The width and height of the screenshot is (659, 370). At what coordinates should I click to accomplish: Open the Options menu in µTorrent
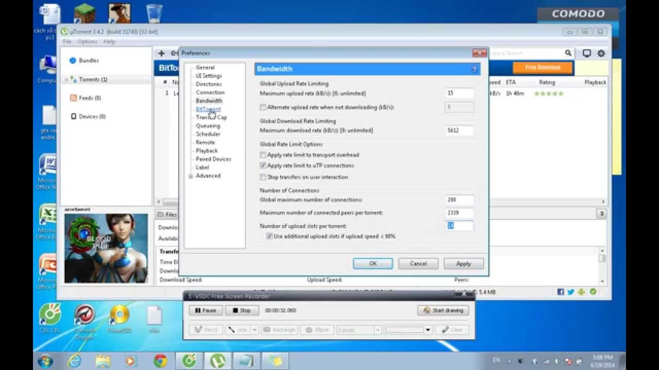click(88, 42)
